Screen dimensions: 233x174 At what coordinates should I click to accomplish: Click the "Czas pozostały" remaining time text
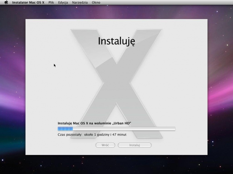92,135
